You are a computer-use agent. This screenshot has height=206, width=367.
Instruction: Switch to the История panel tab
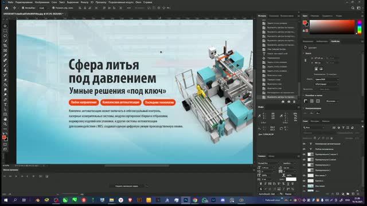(x=262, y=16)
